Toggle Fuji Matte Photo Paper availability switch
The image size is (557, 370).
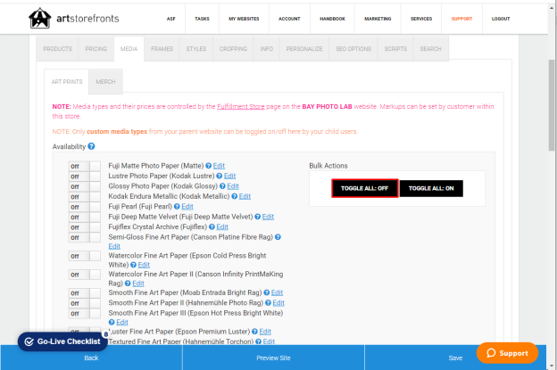[x=84, y=167]
